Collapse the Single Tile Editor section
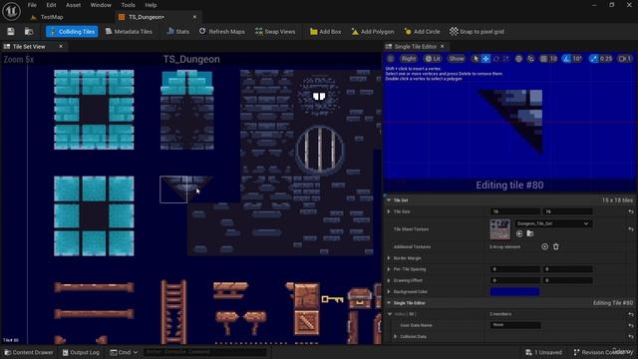Viewport: 638px width, 359px height. (x=389, y=303)
